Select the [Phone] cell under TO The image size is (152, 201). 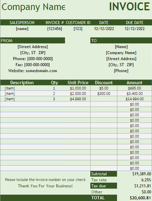121,71
